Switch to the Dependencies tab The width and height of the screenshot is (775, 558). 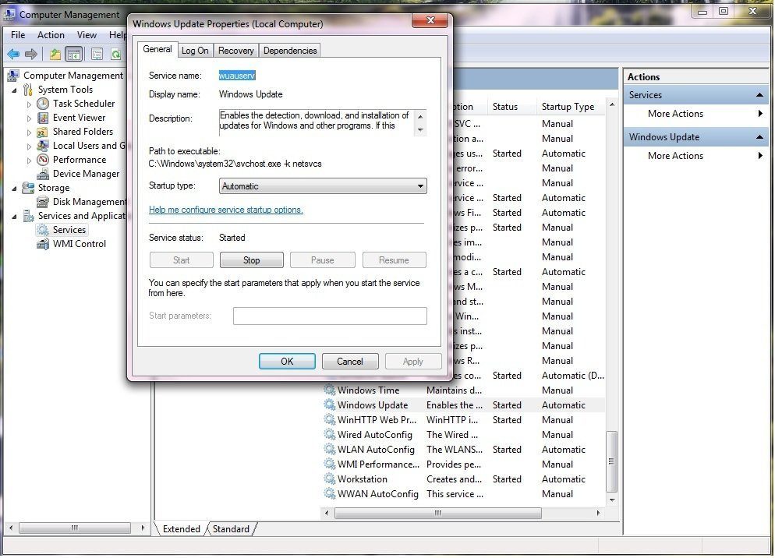[x=290, y=51]
